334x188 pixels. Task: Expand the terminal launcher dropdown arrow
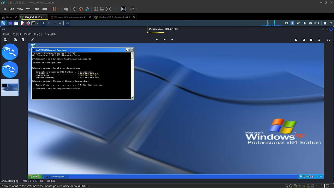[x=37, y=23]
